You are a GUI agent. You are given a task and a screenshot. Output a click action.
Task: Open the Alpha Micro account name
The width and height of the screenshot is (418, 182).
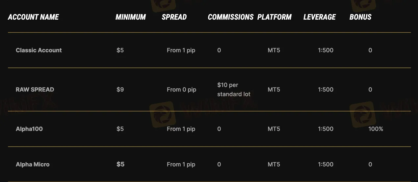pyautogui.click(x=33, y=164)
